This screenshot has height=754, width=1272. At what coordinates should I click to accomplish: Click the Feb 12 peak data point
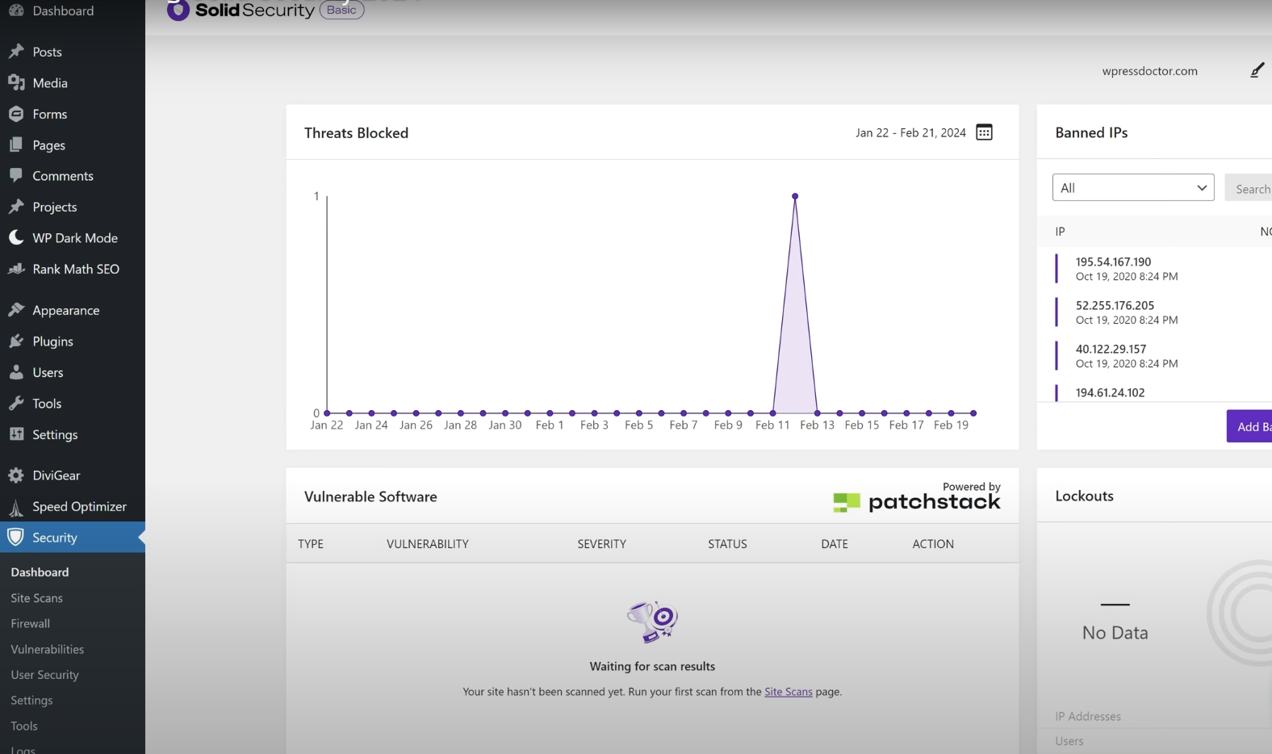tap(795, 196)
